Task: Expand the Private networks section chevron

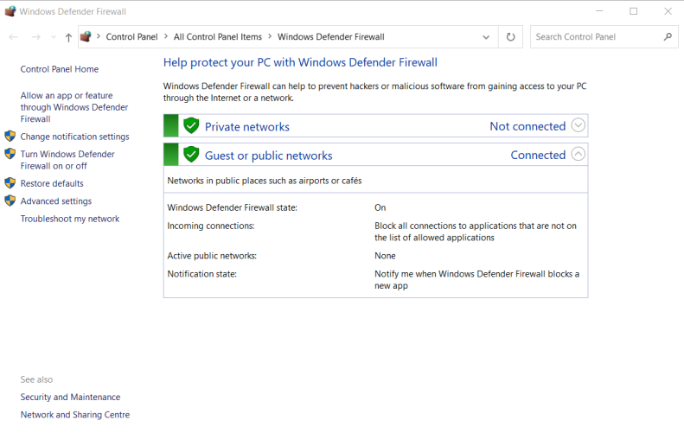Action: click(578, 125)
